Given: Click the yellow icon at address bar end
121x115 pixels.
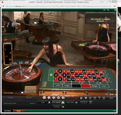Looking at the screenshot, I should pyautogui.click(x=114, y=6).
